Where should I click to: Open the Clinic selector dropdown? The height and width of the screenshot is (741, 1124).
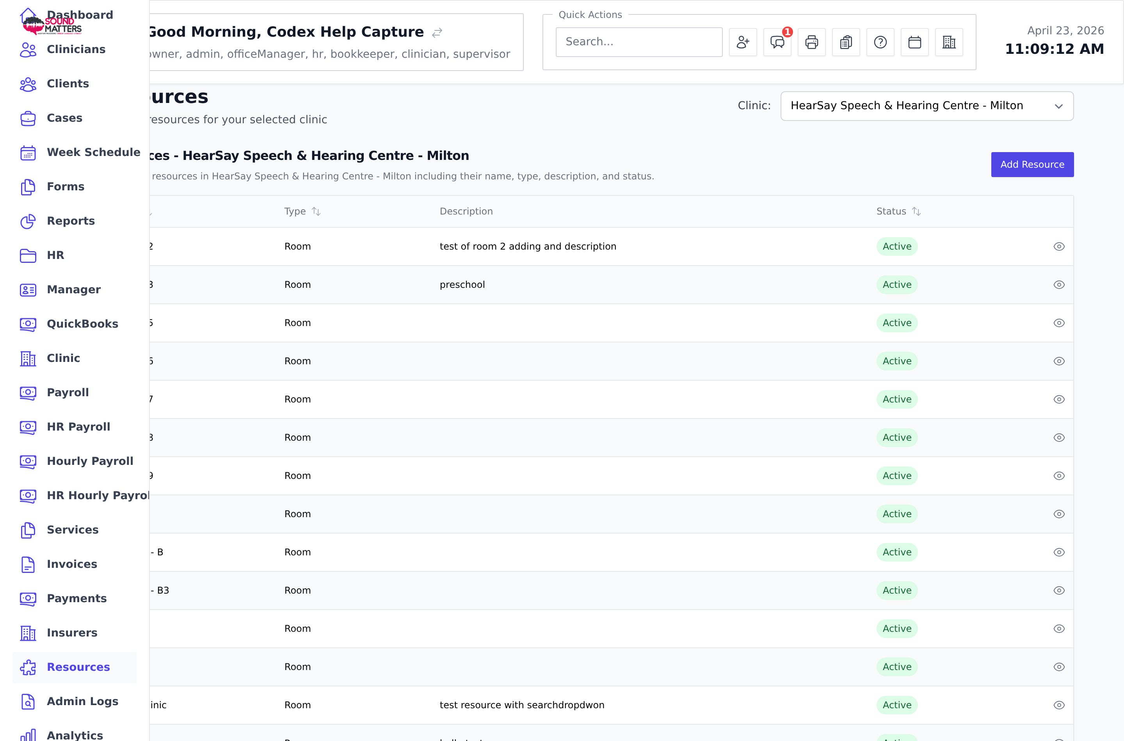tap(927, 106)
